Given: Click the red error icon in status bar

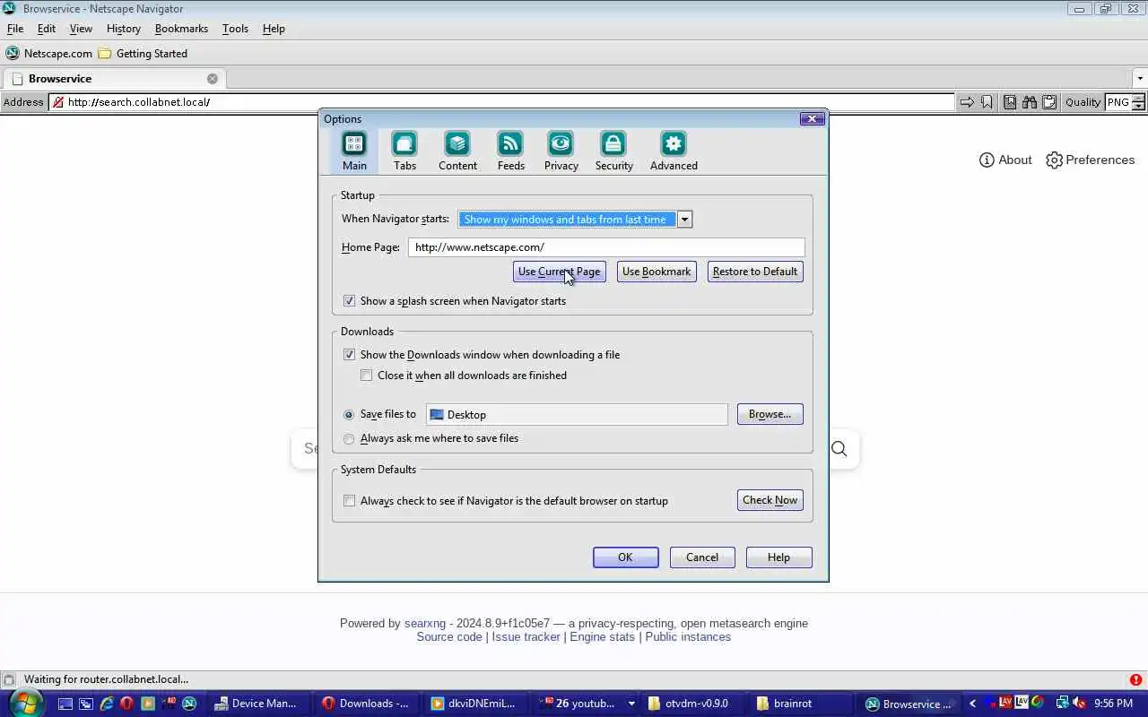Looking at the screenshot, I should [x=1136, y=680].
